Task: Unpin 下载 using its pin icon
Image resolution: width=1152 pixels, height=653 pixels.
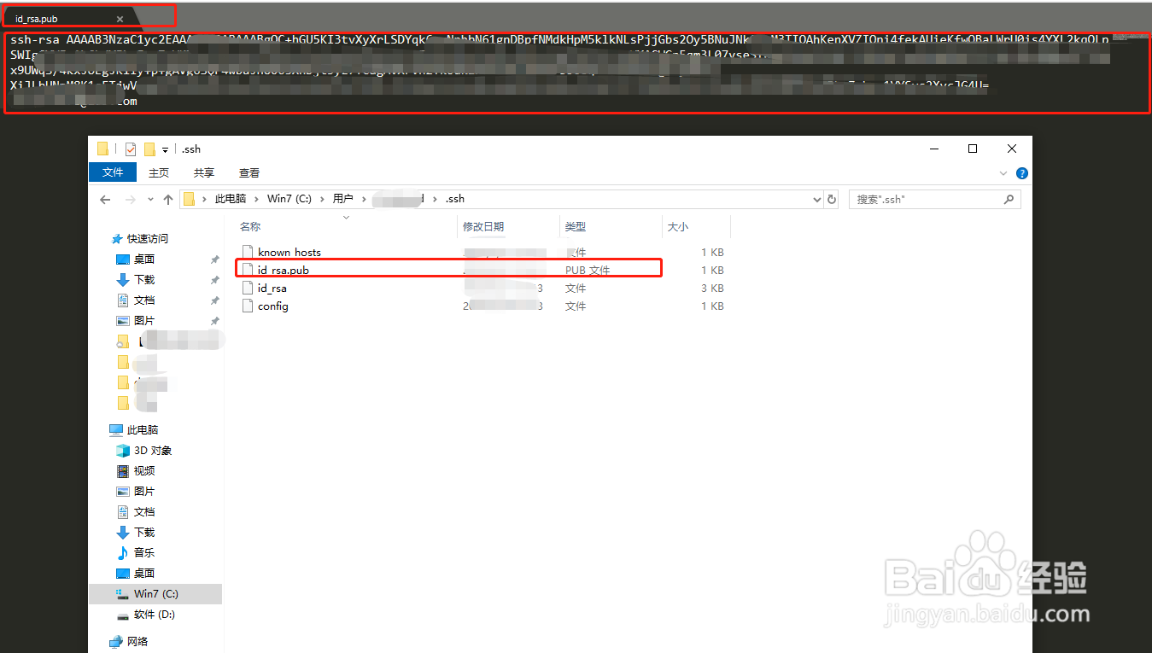Action: [x=214, y=280]
